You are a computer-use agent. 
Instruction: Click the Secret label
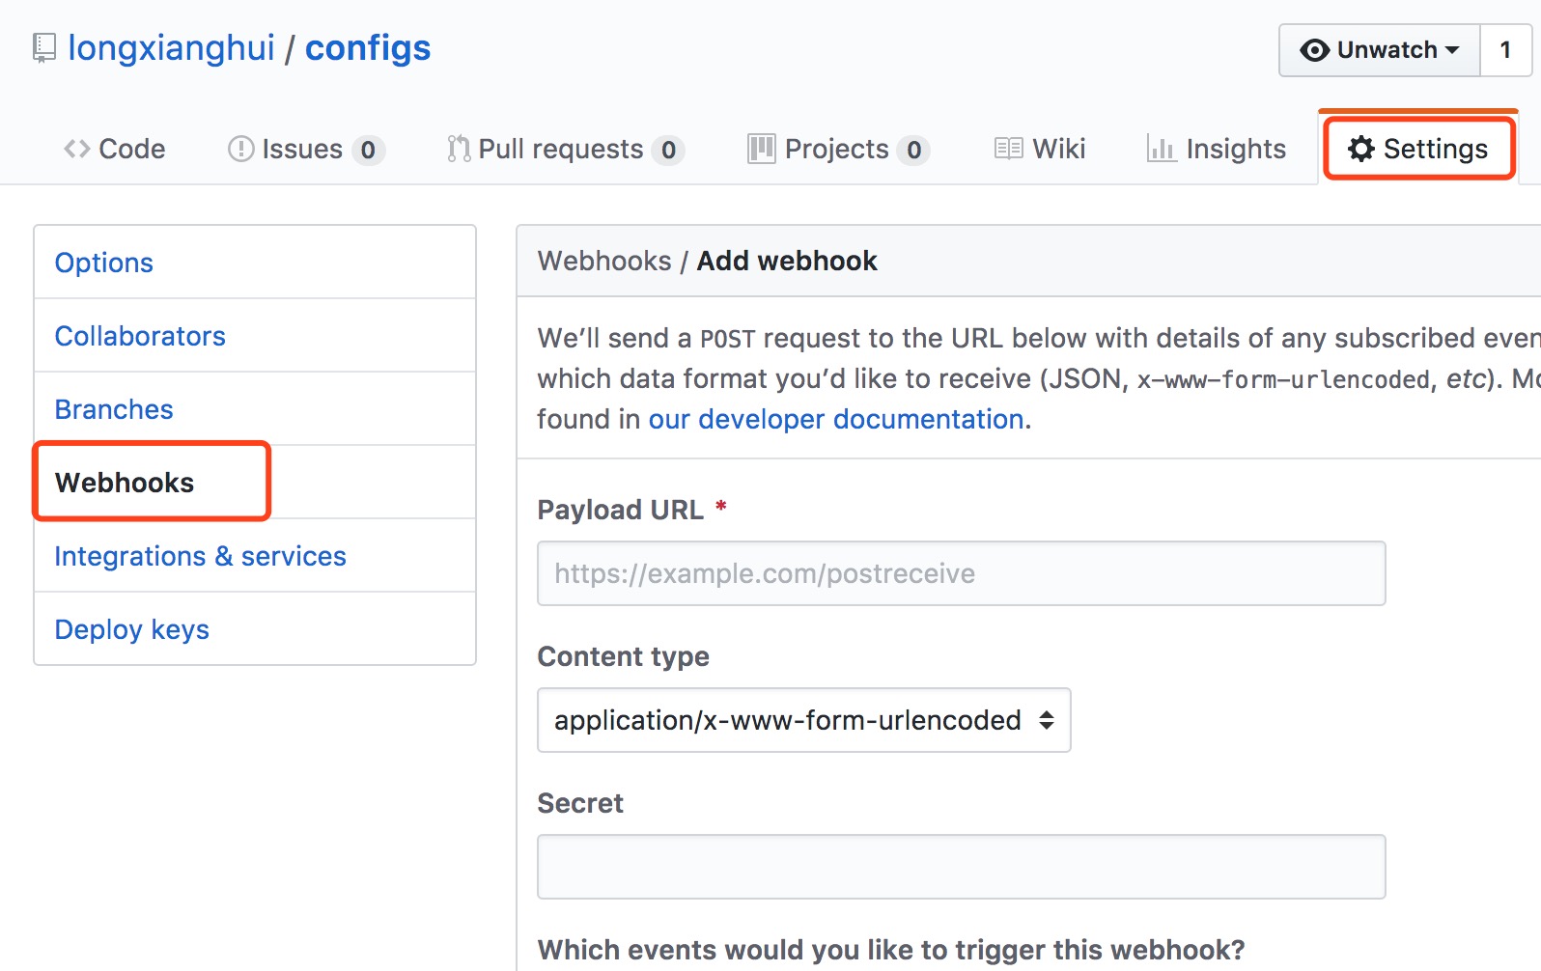[580, 803]
